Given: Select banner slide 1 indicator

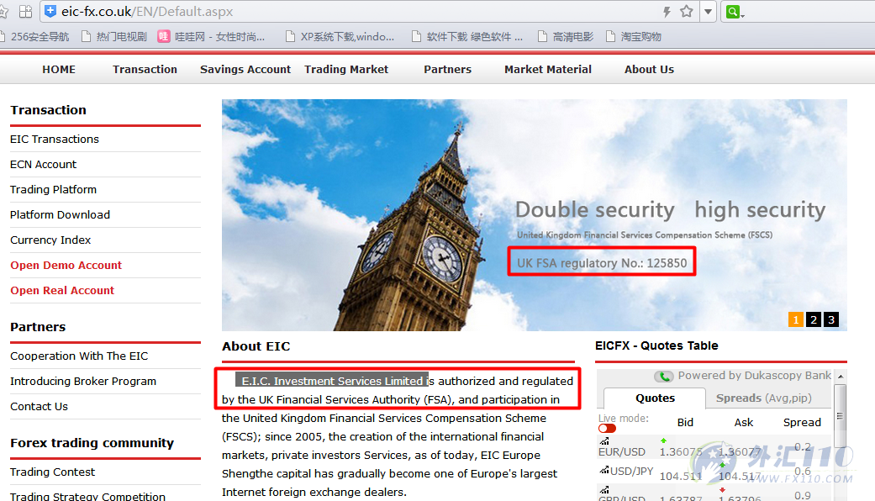Looking at the screenshot, I should (796, 319).
